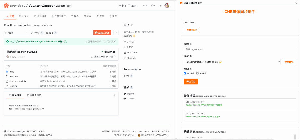Viewport: 300px width, 140px height.
Task: Open commit hash 7f9194a5
Action: click(110, 52)
